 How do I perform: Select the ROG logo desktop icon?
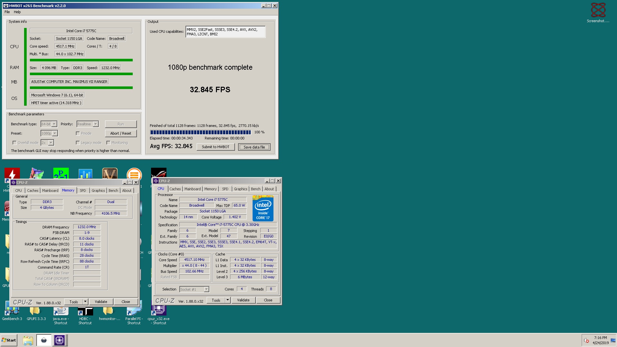point(159,173)
